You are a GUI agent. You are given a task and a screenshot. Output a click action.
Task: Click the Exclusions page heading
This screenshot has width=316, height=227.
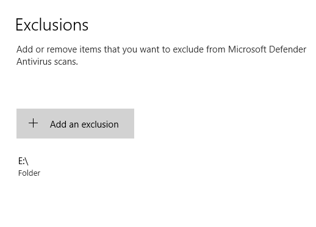pos(52,25)
